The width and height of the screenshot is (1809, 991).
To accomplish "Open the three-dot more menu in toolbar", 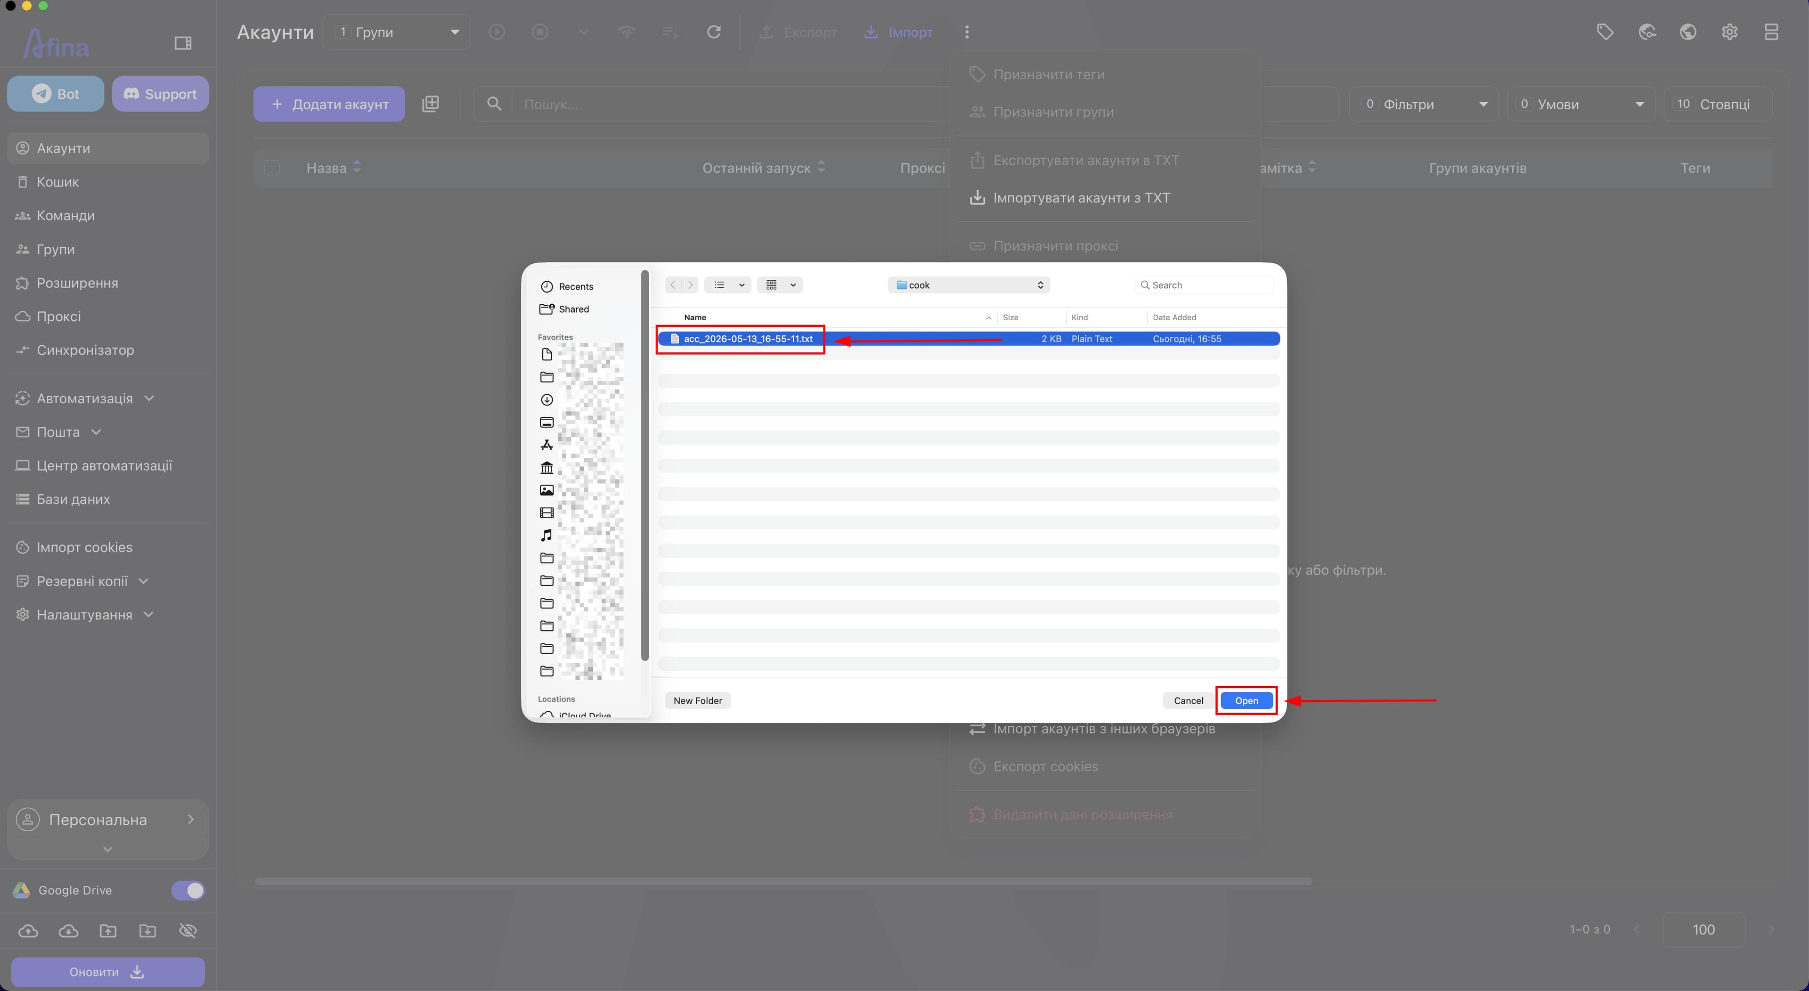I will click(x=967, y=32).
